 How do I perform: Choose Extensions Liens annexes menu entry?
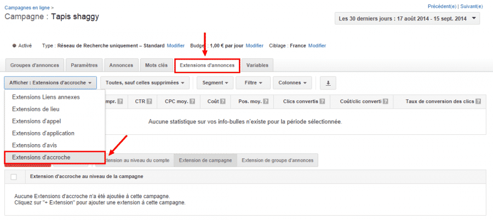[46, 97]
